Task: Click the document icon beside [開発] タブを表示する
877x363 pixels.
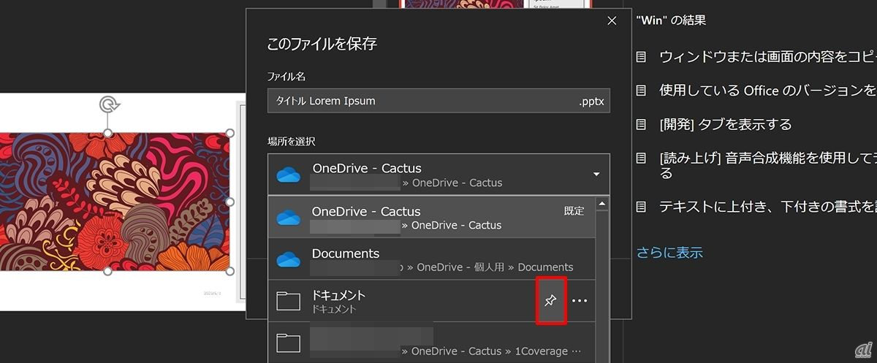Action: (x=641, y=124)
